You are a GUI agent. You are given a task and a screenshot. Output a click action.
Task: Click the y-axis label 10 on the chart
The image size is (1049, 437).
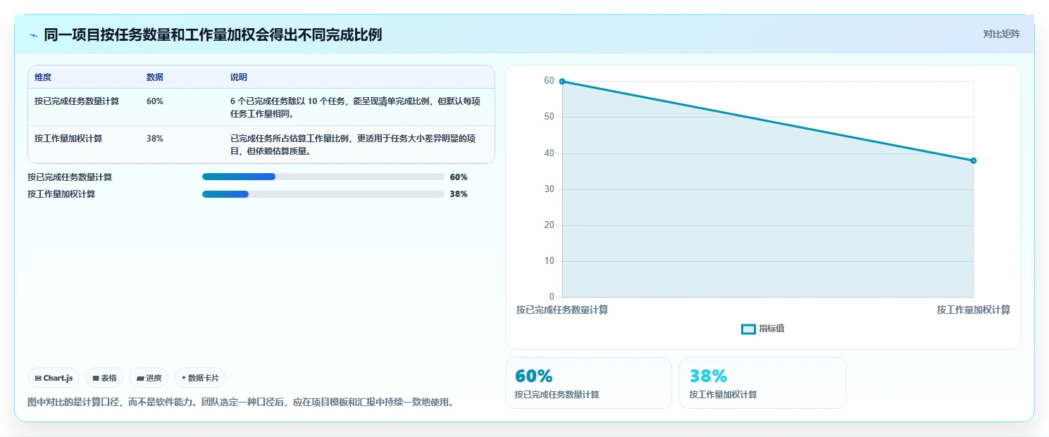pos(549,261)
